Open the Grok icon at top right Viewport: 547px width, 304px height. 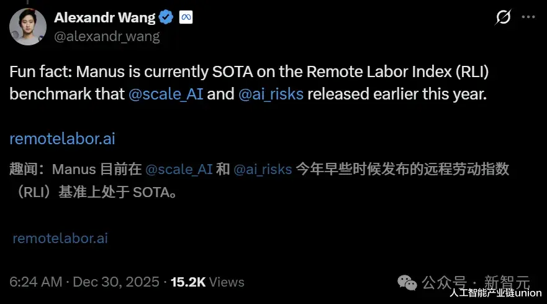[504, 17]
